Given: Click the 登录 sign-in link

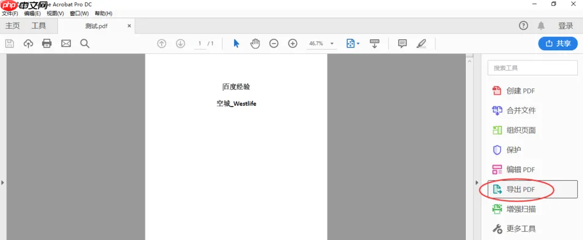Looking at the screenshot, I should [566, 26].
